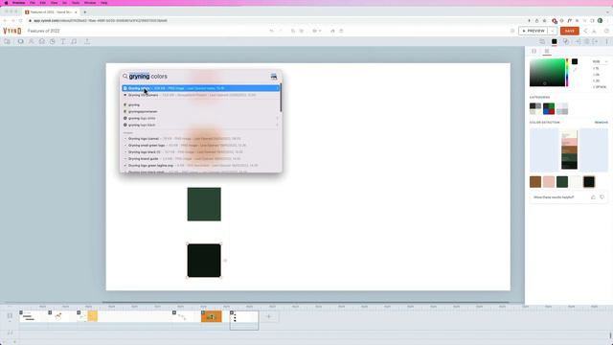Image resolution: width=613 pixels, height=345 pixels.
Task: Click the Copy icon in header
Action: (293, 31)
